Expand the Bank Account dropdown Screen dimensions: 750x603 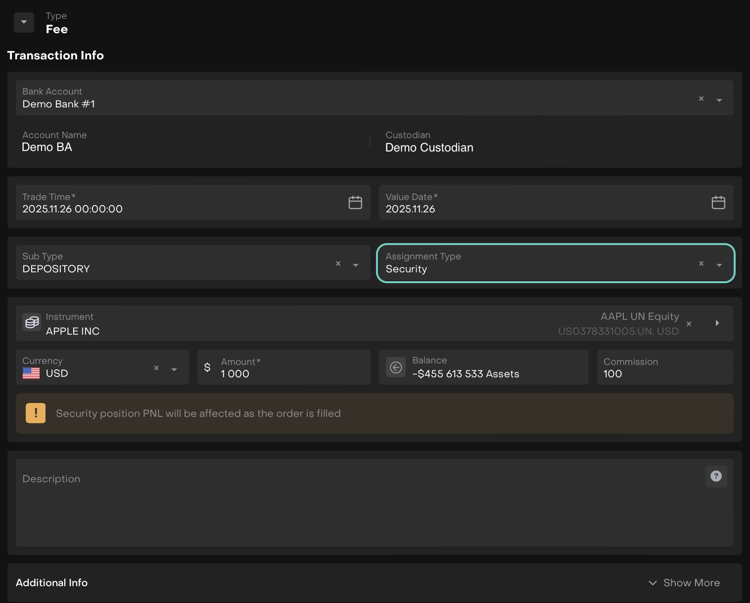(x=719, y=100)
